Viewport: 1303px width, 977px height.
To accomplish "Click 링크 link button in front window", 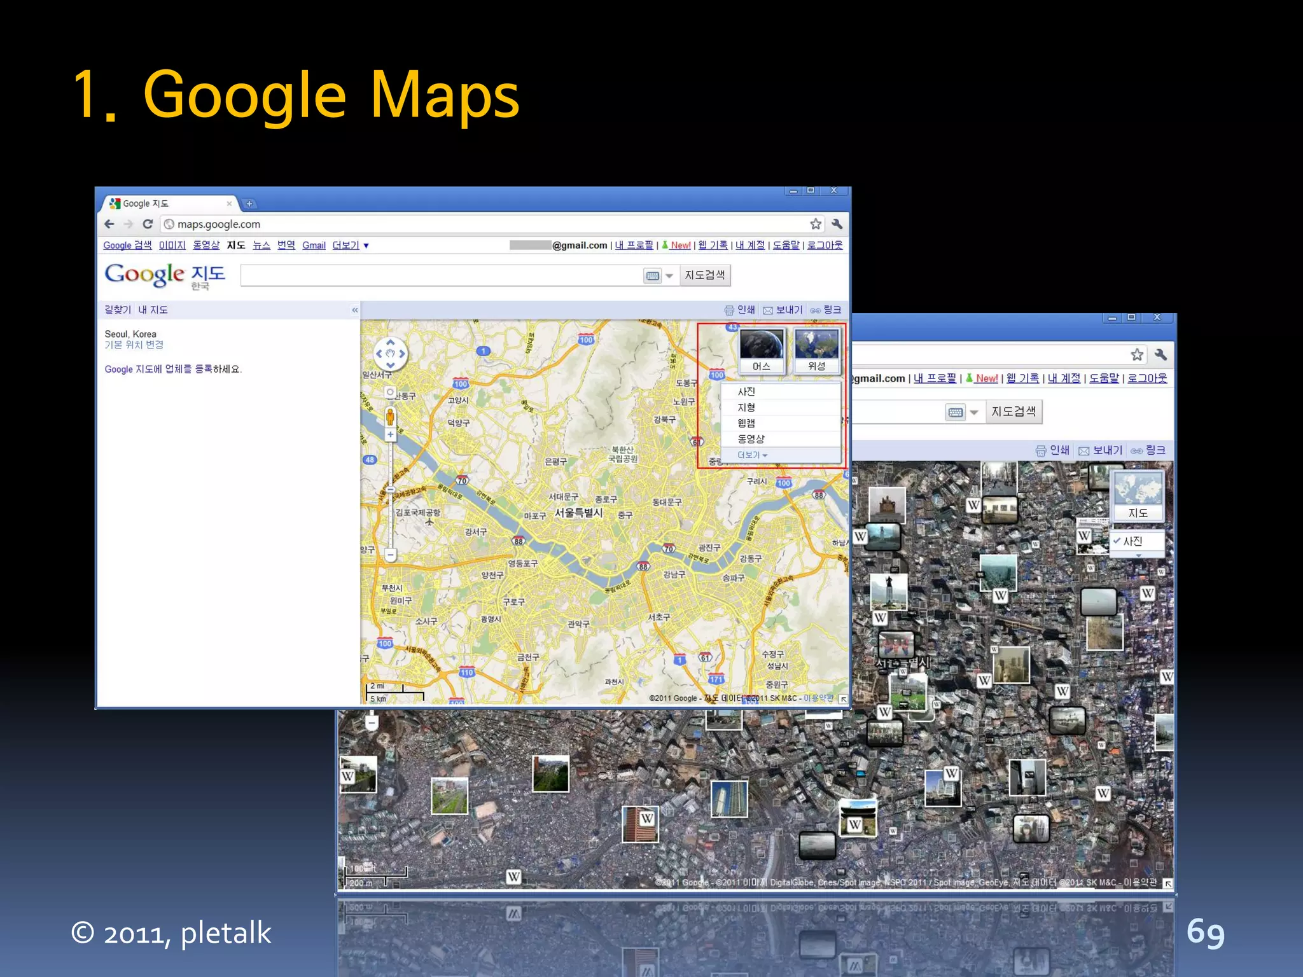I will point(826,310).
